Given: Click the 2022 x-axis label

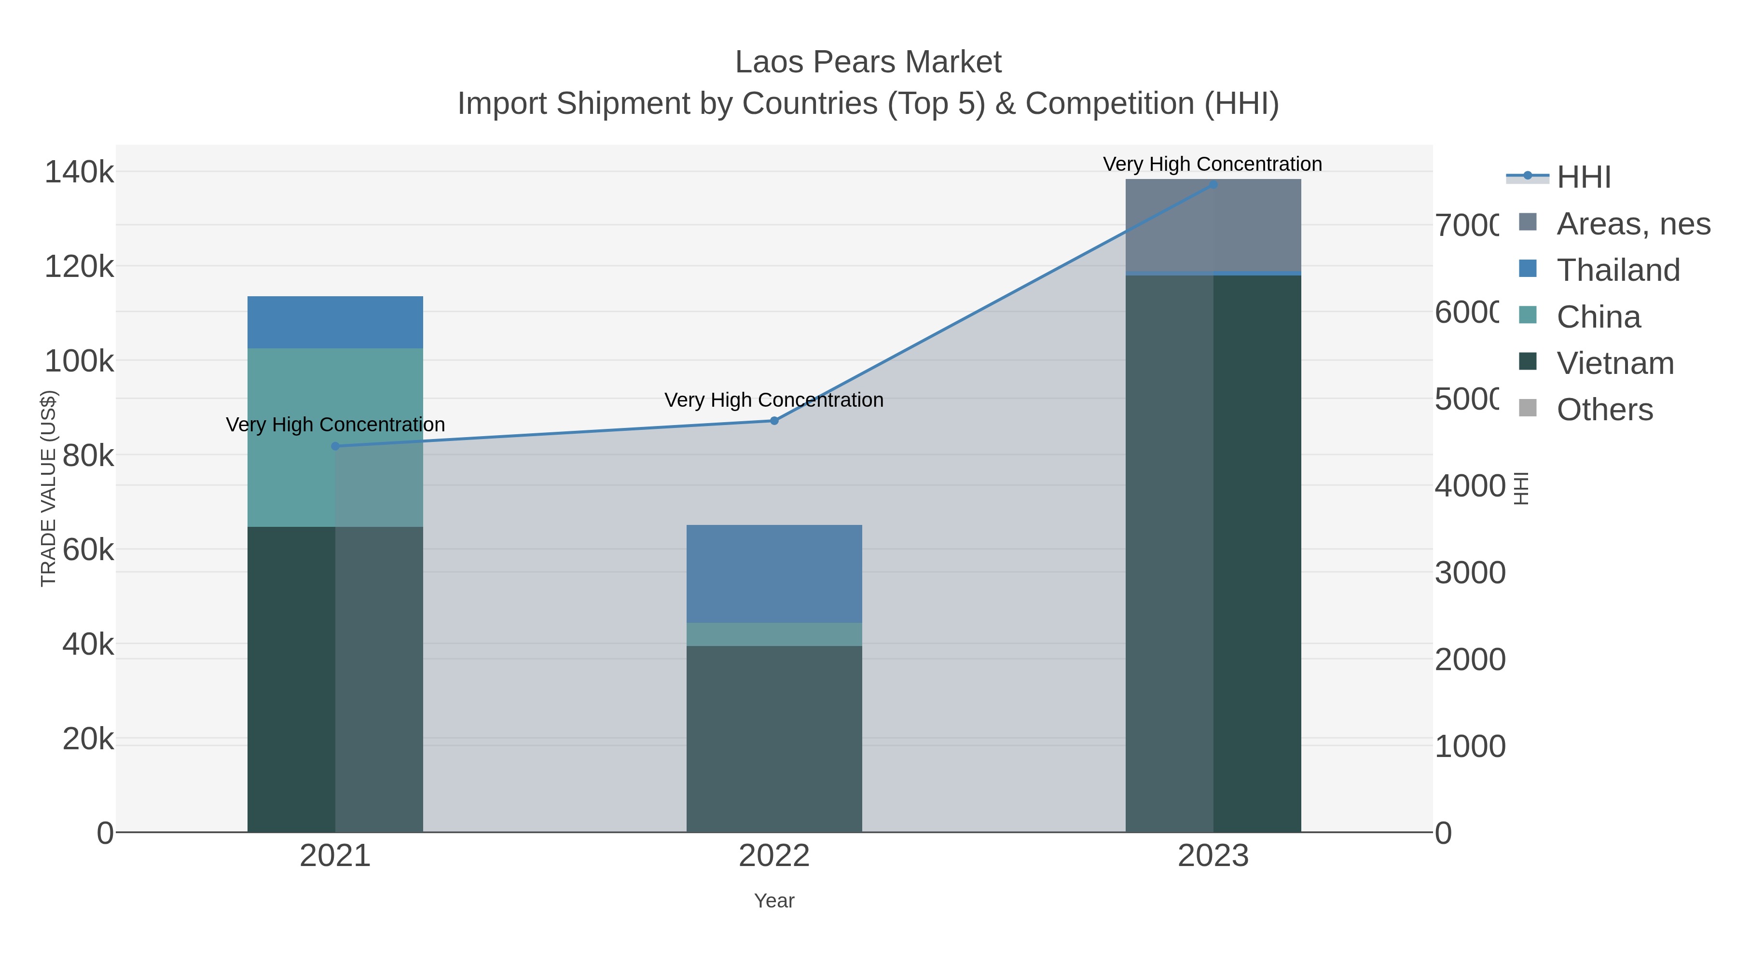Looking at the screenshot, I should point(774,855).
